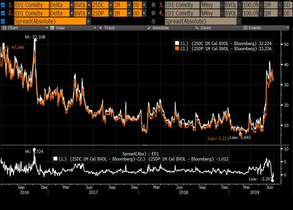
Task: Click the Annotate pencil icon
Action: coord(149,28)
